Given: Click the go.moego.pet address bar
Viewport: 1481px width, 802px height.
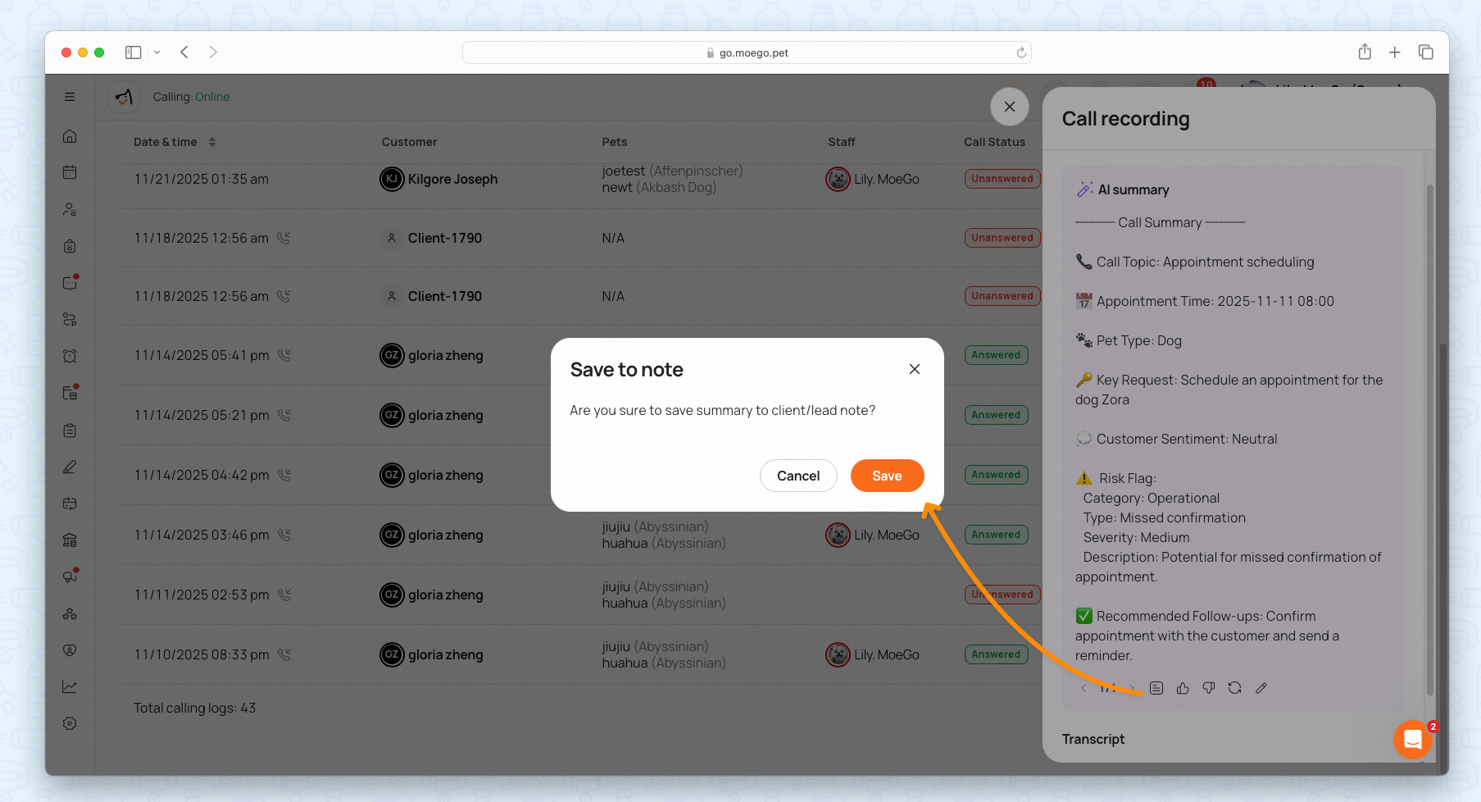Looking at the screenshot, I should coord(747,52).
